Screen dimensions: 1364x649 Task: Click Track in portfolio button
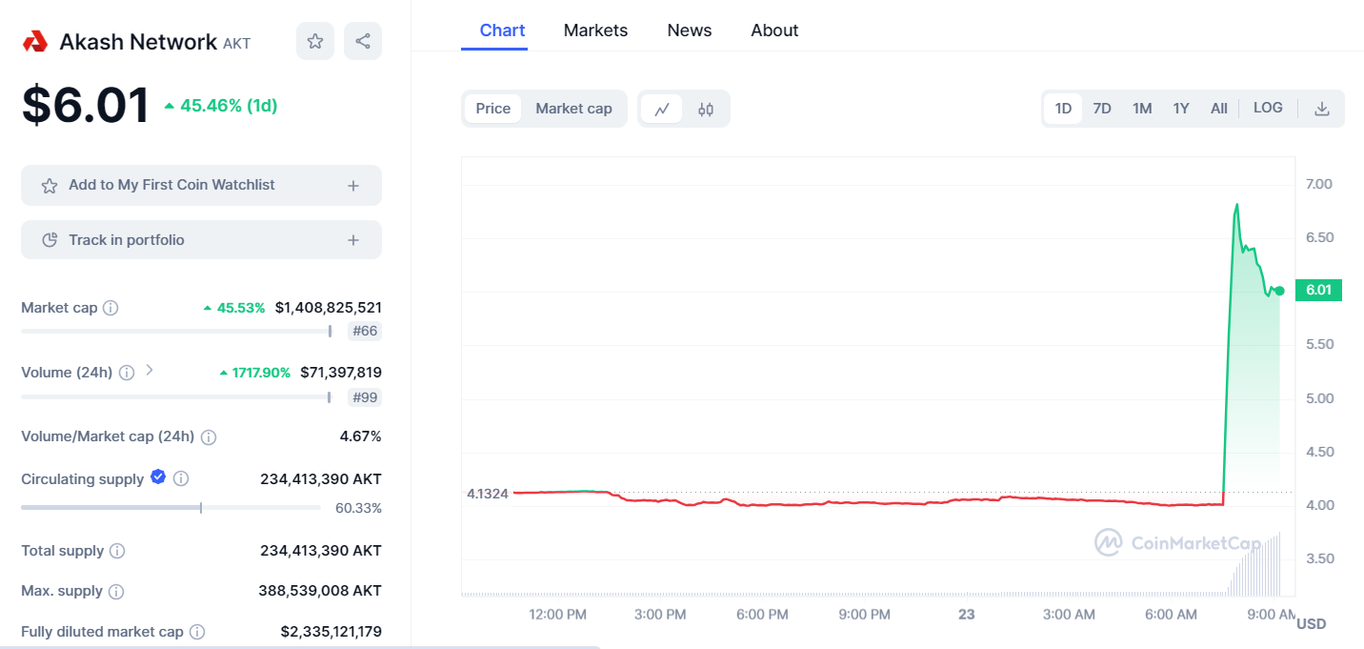201,240
